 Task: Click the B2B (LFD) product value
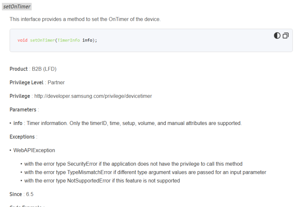click(x=44, y=69)
